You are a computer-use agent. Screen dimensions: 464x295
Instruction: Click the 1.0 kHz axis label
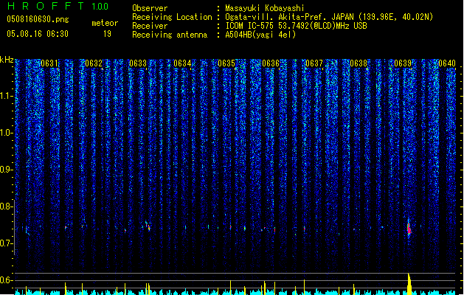[7, 133]
